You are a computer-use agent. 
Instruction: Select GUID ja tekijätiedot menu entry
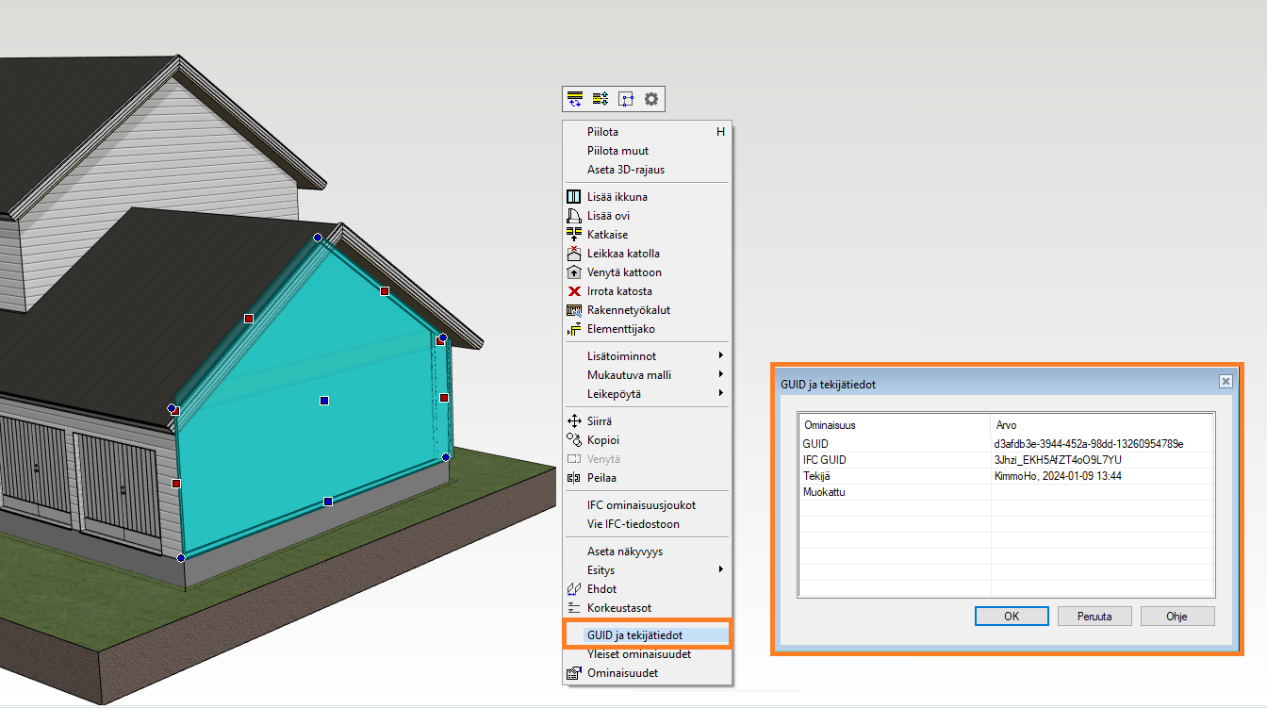pos(634,635)
